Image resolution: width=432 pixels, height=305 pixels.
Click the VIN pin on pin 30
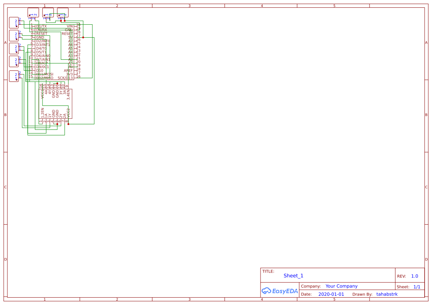69,26
